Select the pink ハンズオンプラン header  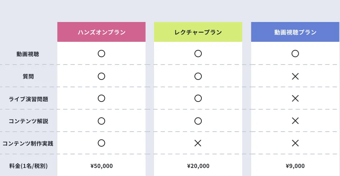point(101,32)
